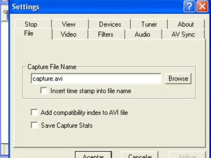Show the Audio tab
The width and height of the screenshot is (211, 158).
click(x=142, y=34)
